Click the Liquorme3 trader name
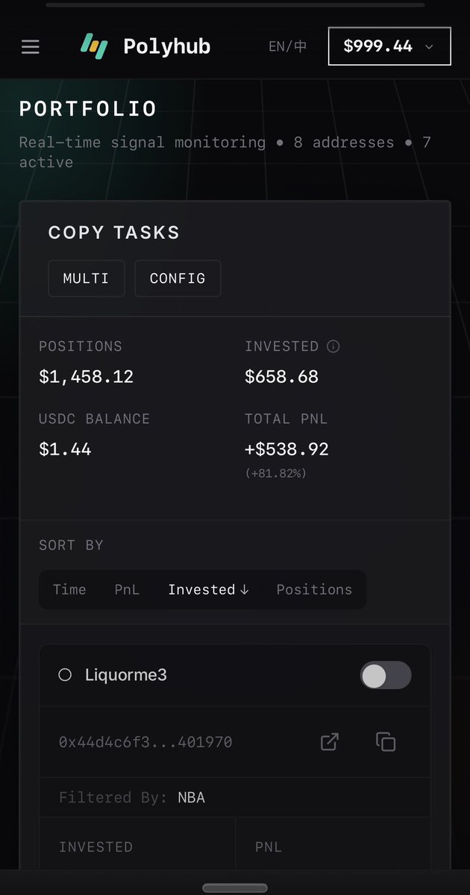This screenshot has width=470, height=895. point(126,675)
